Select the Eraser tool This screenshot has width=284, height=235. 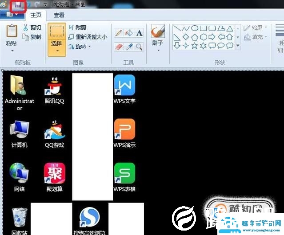click(x=119, y=47)
